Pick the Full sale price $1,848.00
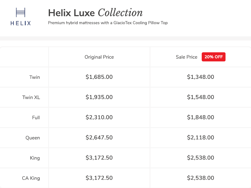This screenshot has height=188, width=251. pos(200,117)
